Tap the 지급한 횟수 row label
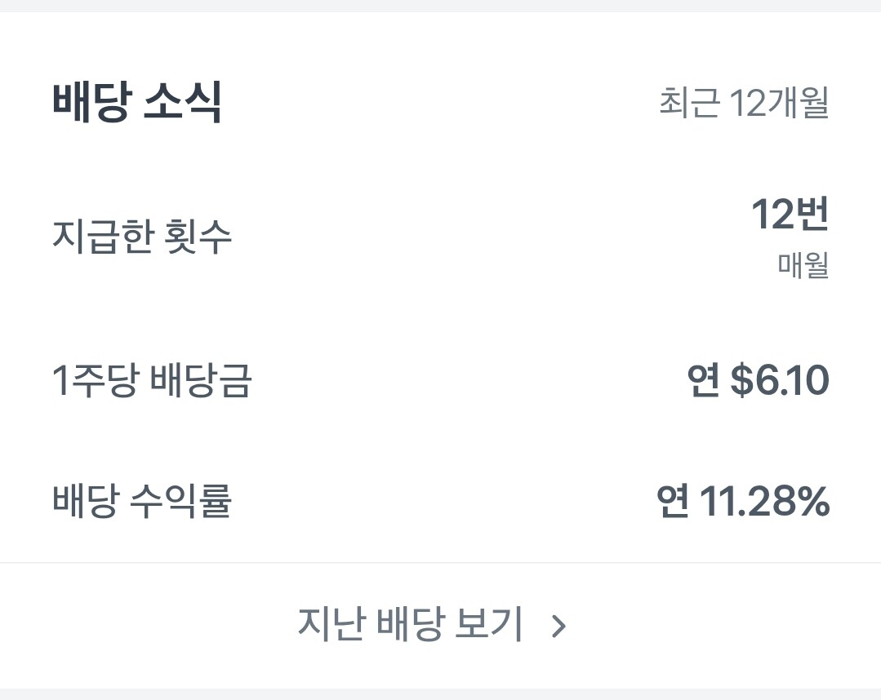 pyautogui.click(x=142, y=237)
